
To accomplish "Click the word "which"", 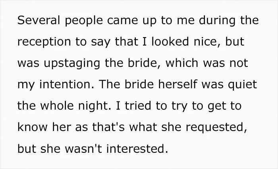I will pos(182,63).
